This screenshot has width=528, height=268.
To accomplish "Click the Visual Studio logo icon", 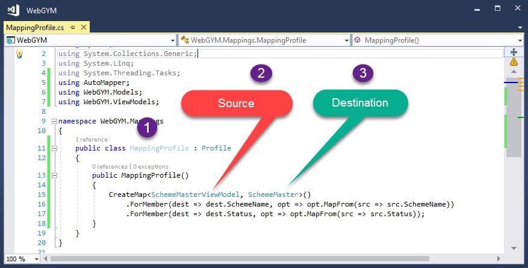I will [13, 10].
